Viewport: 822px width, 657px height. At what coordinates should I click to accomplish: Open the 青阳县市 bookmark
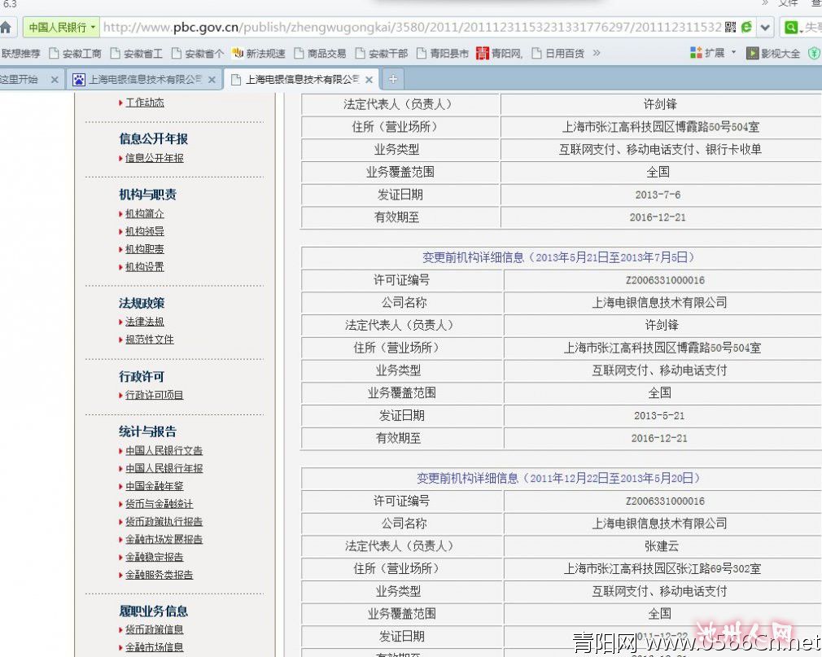443,54
